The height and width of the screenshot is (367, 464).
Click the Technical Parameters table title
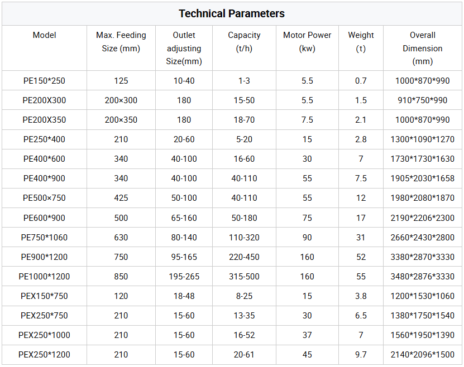(x=232, y=13)
